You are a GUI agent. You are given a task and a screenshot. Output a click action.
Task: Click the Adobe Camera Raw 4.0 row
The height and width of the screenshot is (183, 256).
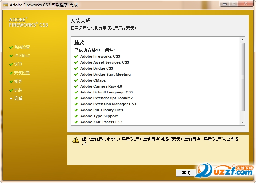[101, 86]
